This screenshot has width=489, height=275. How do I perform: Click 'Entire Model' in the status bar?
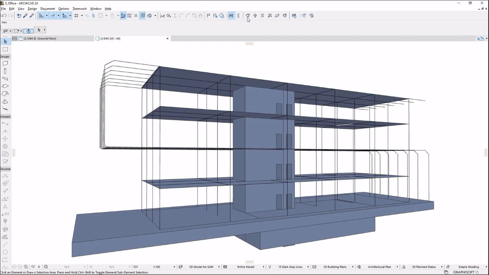tap(246, 267)
